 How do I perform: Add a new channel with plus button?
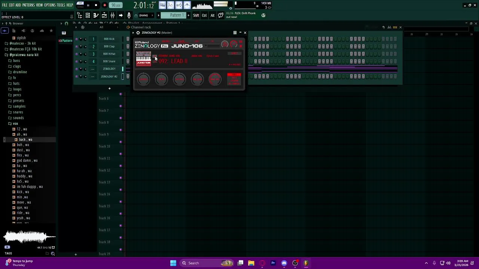(109, 89)
